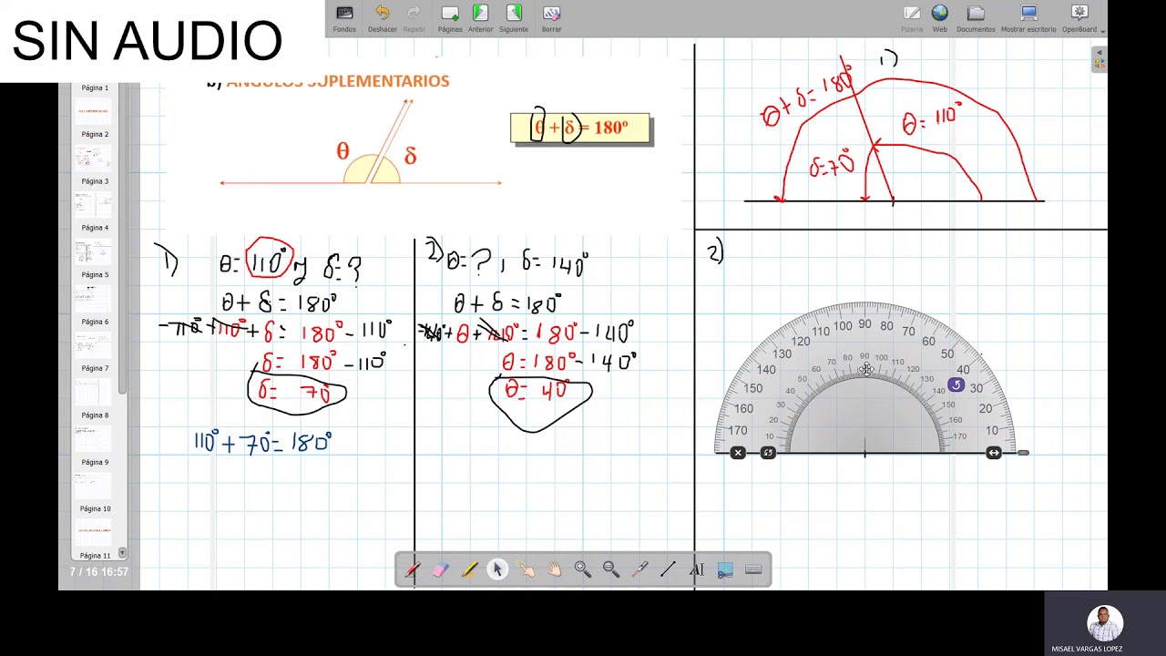Open Página 1 thumbnail
1166x656 pixels.
[95, 111]
